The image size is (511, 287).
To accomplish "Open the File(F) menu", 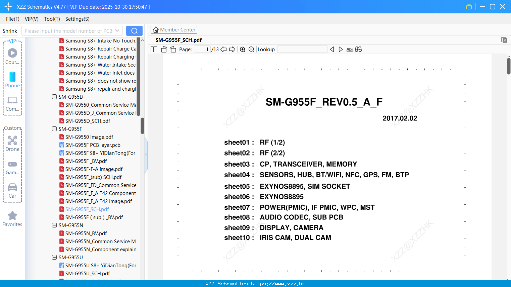I will click(x=13, y=19).
